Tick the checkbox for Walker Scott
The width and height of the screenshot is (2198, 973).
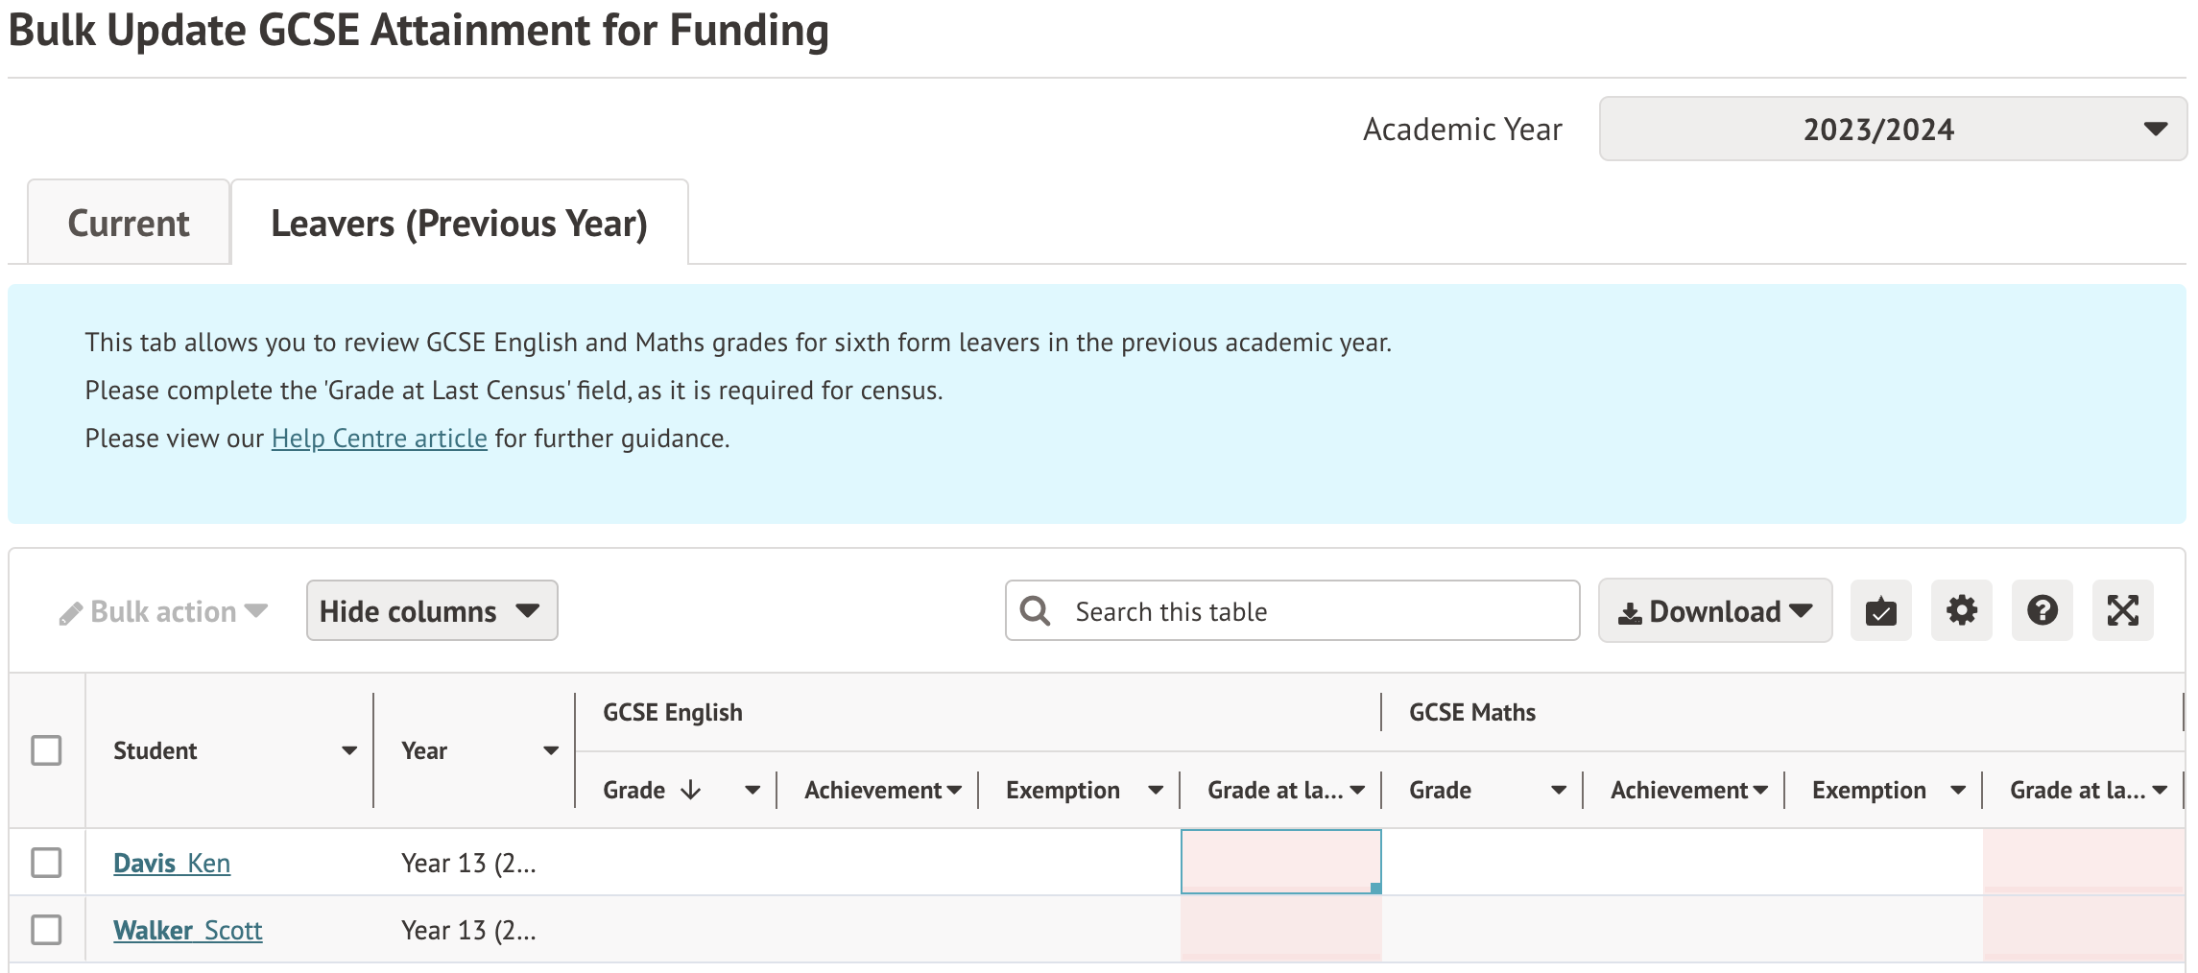pos(46,930)
